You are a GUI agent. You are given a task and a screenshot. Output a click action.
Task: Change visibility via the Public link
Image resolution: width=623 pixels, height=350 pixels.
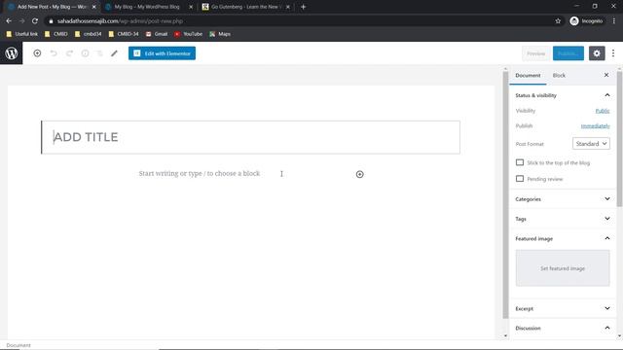(x=603, y=111)
